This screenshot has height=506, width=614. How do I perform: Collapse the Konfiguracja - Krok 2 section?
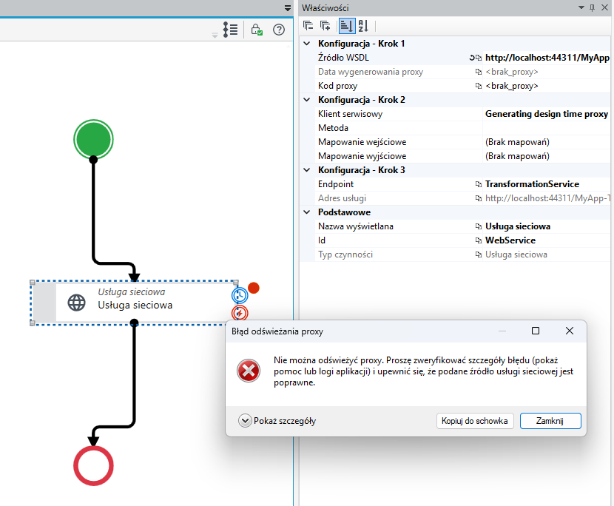tap(307, 100)
